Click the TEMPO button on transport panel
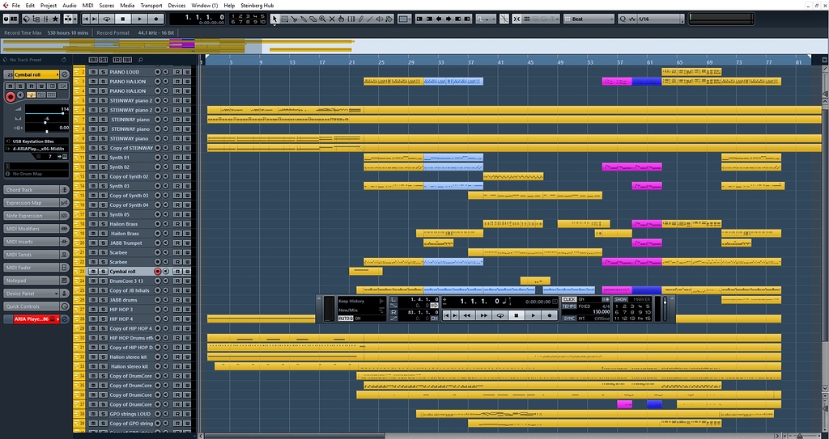 pos(570,306)
